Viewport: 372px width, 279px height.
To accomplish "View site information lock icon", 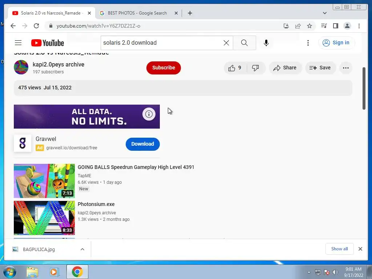I will pos(50,26).
